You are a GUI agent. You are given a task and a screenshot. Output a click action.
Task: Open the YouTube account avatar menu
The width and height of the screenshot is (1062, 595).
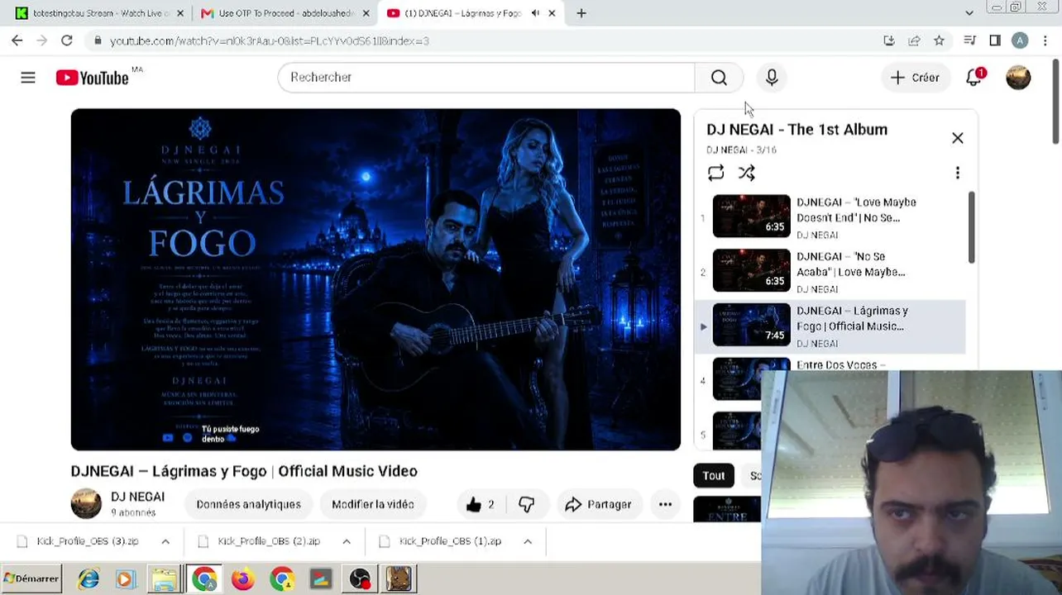click(x=1018, y=78)
